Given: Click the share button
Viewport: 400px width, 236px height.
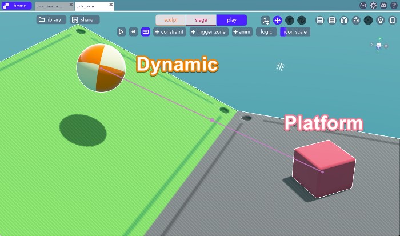Looking at the screenshot, I should coord(84,20).
